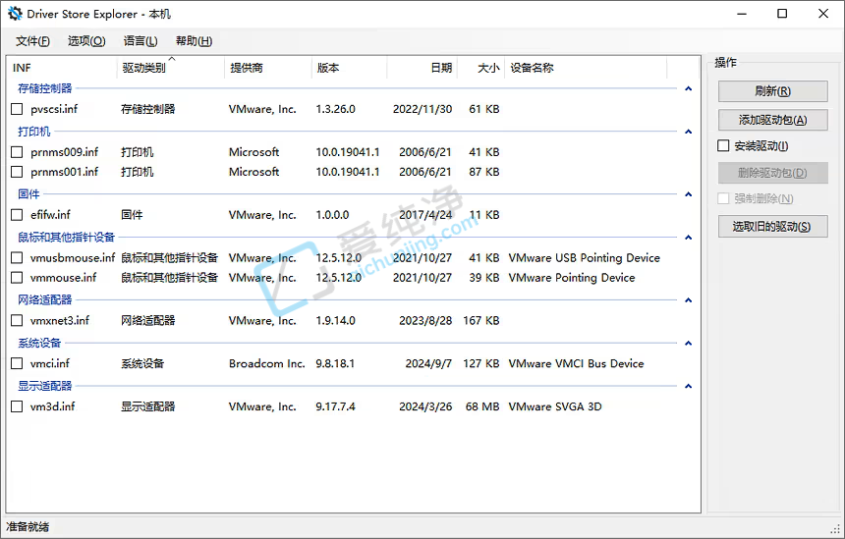
Task: Check the efifw.inf driver checkbox
Action: (17, 215)
